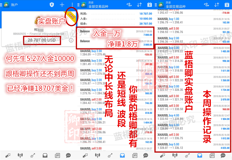Open XAUUSD buy trade with 818.00 profit
232x160 pixels.
coord(116,111)
